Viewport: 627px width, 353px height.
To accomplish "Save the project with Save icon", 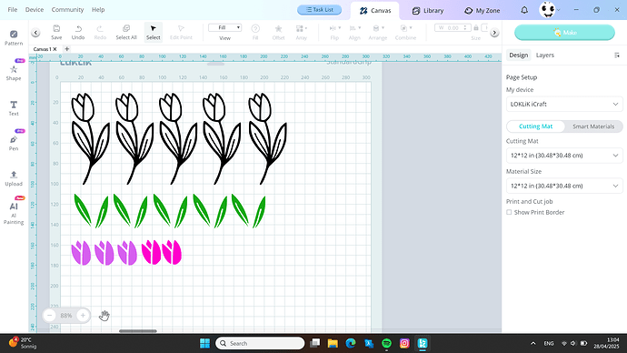I will 56,32.
